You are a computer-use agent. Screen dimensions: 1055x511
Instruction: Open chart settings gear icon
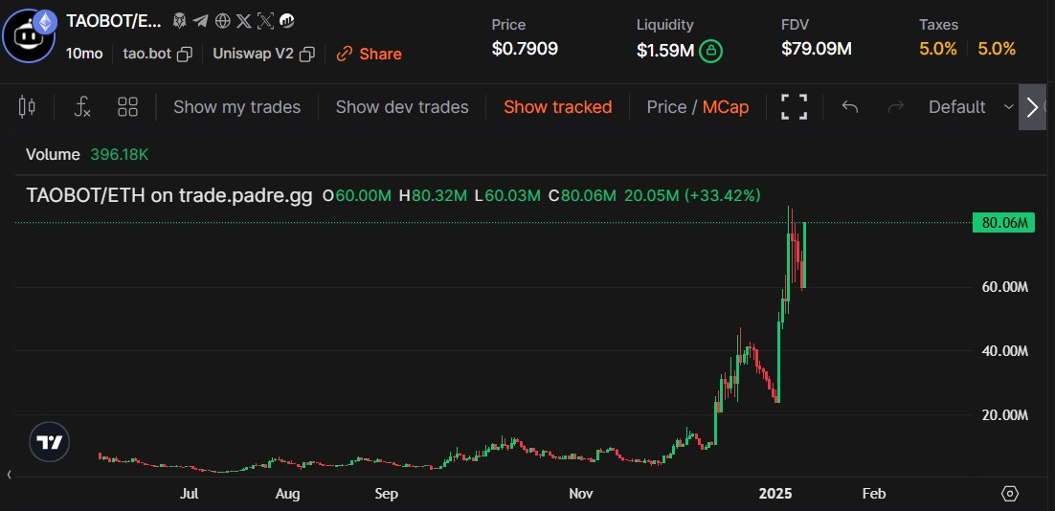click(x=1010, y=494)
